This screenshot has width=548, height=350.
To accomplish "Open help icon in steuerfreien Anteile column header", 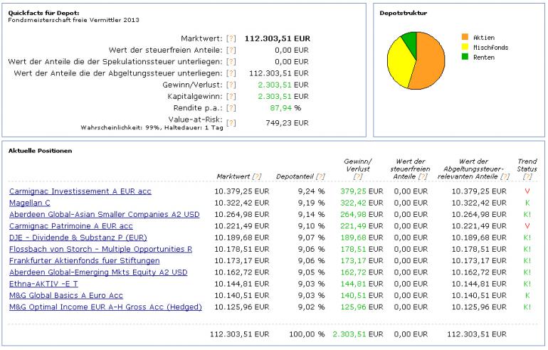I will (x=423, y=176).
